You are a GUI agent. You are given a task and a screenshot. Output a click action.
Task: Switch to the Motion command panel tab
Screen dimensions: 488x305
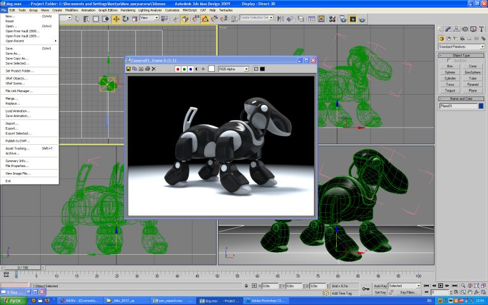point(464,29)
